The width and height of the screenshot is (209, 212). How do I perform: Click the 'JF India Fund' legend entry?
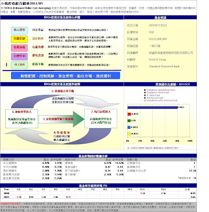click(x=152, y=95)
